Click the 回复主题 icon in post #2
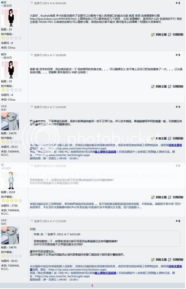Image resolution: width=186 pixels, height=289 pixels. pyautogui.click(x=153, y=34)
